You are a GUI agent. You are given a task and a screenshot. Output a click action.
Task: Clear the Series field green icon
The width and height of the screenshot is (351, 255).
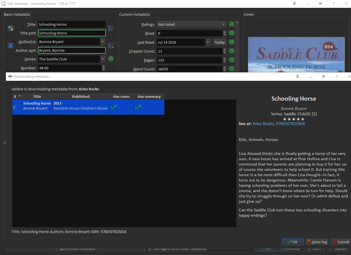point(111,59)
